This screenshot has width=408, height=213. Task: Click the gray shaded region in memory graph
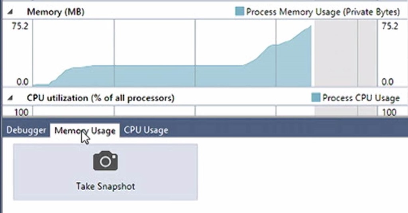pyautogui.click(x=345, y=53)
